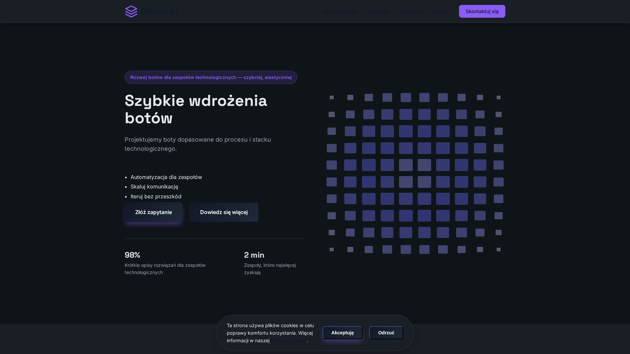Open the Opinie navigation item

click(x=441, y=11)
